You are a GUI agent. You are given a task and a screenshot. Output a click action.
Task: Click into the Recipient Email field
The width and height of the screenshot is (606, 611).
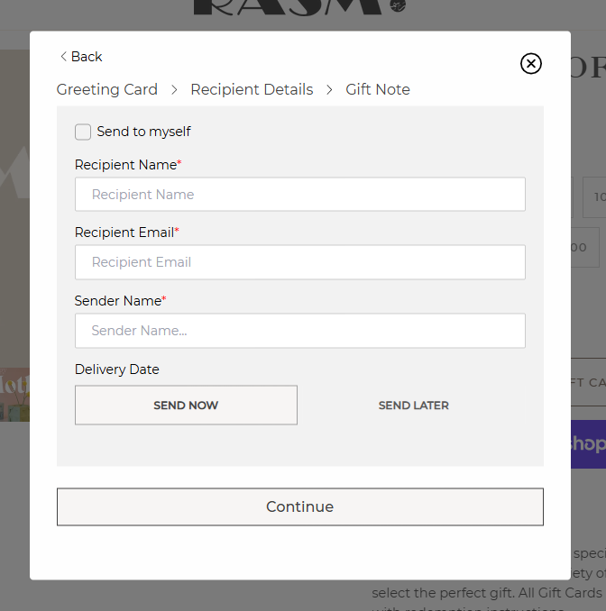(299, 262)
